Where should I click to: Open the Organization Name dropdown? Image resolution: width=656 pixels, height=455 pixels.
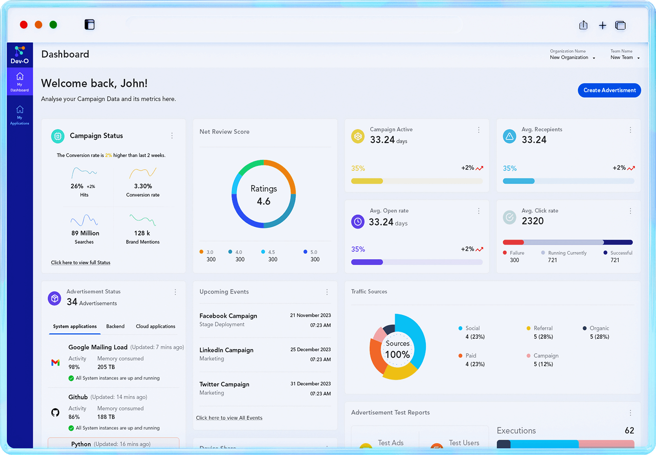(573, 58)
